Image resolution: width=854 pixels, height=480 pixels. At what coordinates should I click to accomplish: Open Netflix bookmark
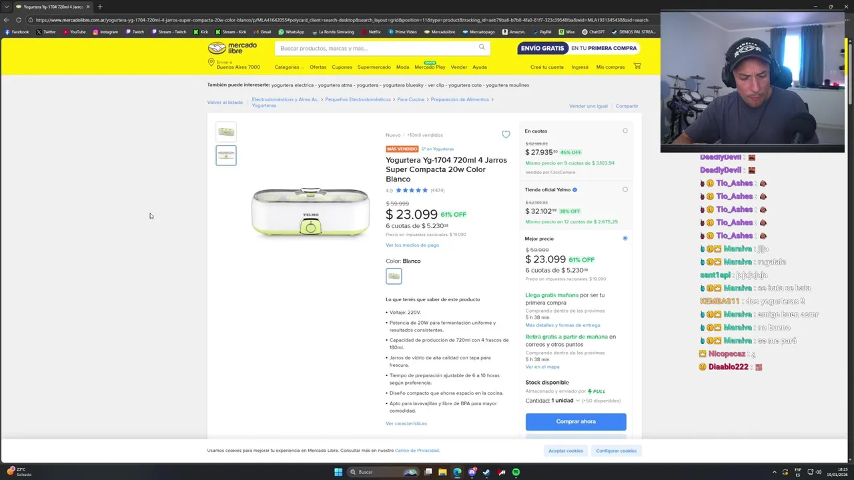[x=370, y=31]
